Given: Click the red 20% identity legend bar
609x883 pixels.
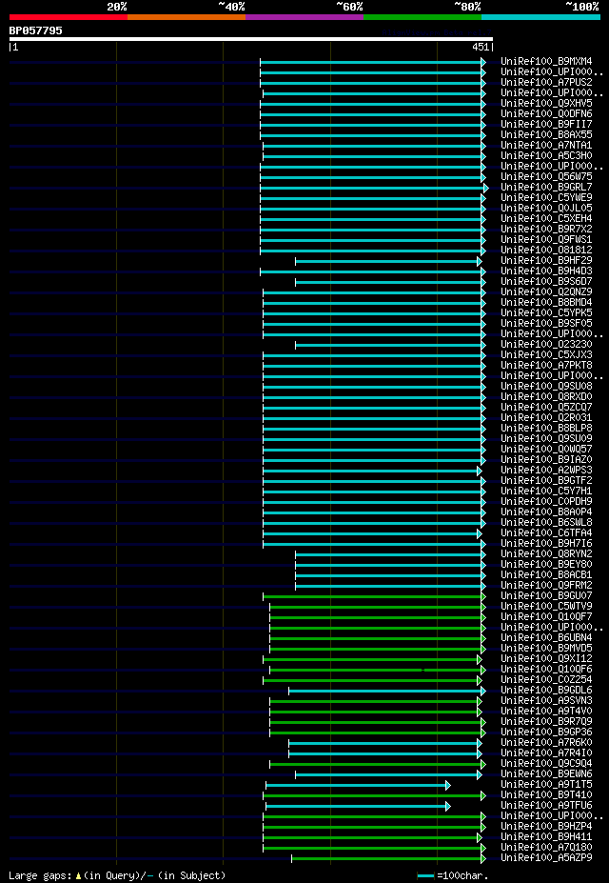Looking at the screenshot, I should pyautogui.click(x=69, y=17).
